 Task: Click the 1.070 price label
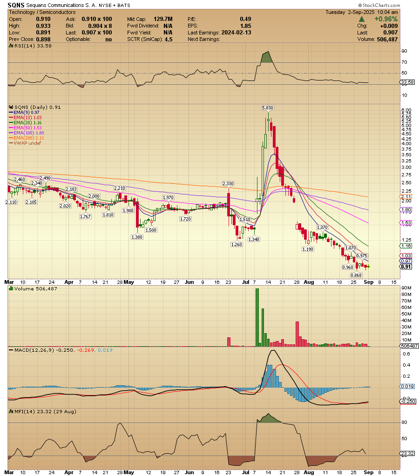point(351,248)
